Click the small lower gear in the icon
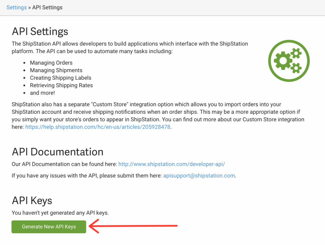This screenshot has width=325, height=245. (x=296, y=68)
